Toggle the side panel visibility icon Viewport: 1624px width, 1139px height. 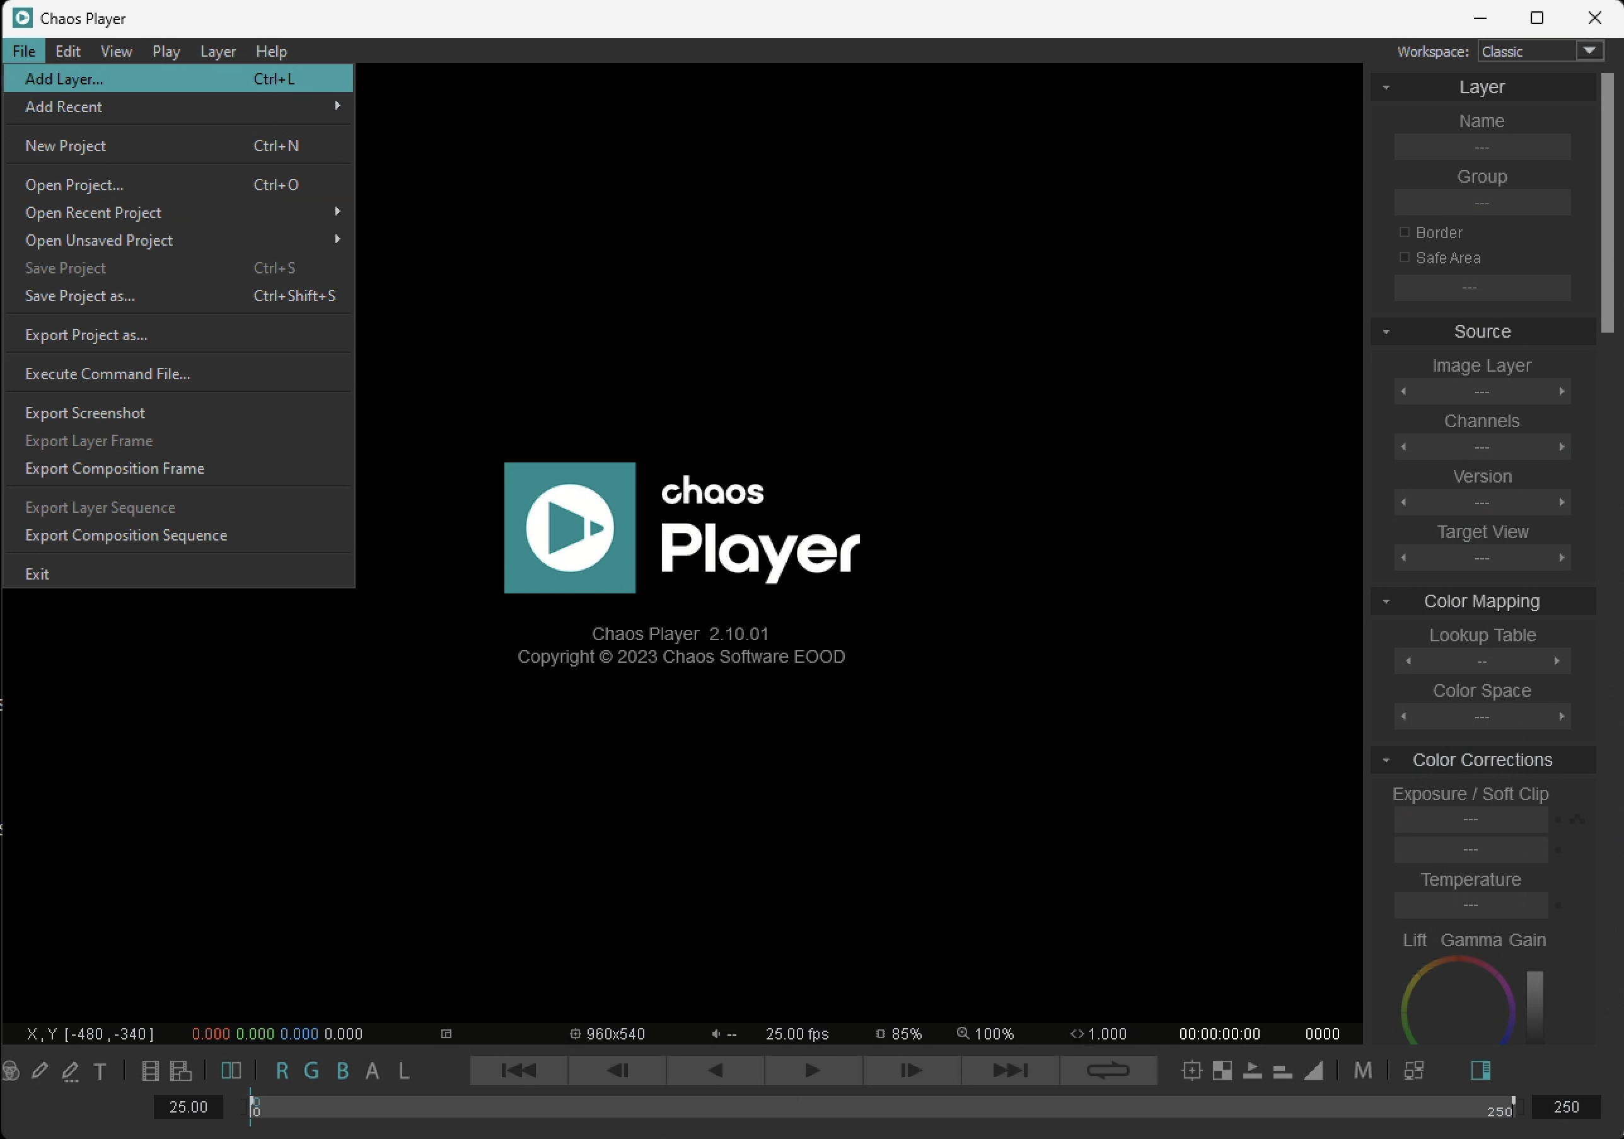[1480, 1070]
